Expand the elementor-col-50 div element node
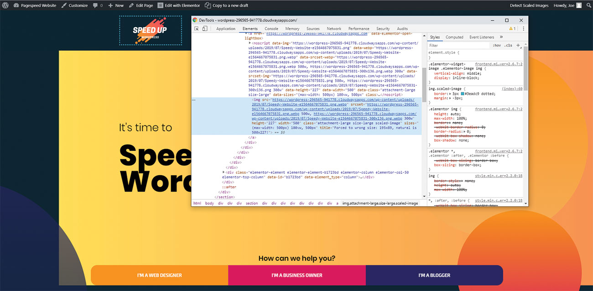The width and height of the screenshot is (593, 291). click(x=224, y=172)
